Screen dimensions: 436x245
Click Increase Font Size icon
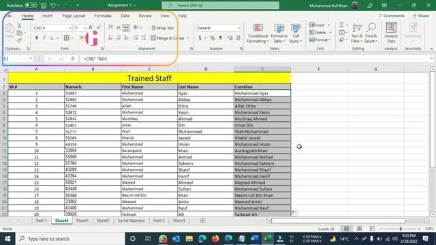point(91,27)
